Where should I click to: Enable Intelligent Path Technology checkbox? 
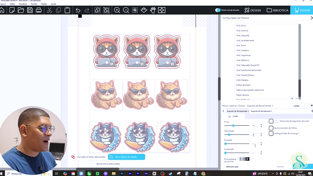click(x=271, y=134)
